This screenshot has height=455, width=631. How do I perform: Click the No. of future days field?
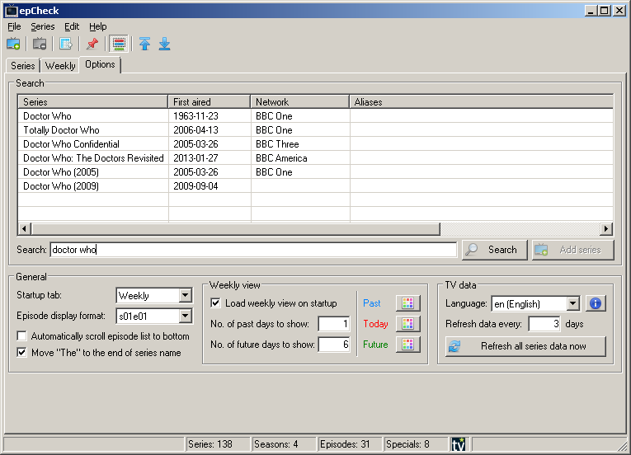tap(334, 345)
